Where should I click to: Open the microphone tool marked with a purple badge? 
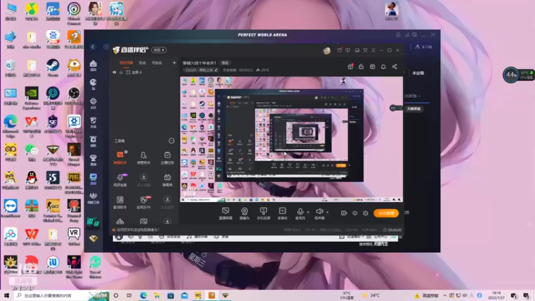point(120,180)
